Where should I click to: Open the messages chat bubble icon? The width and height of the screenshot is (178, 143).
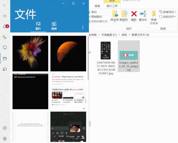pyautogui.click(x=5, y=48)
